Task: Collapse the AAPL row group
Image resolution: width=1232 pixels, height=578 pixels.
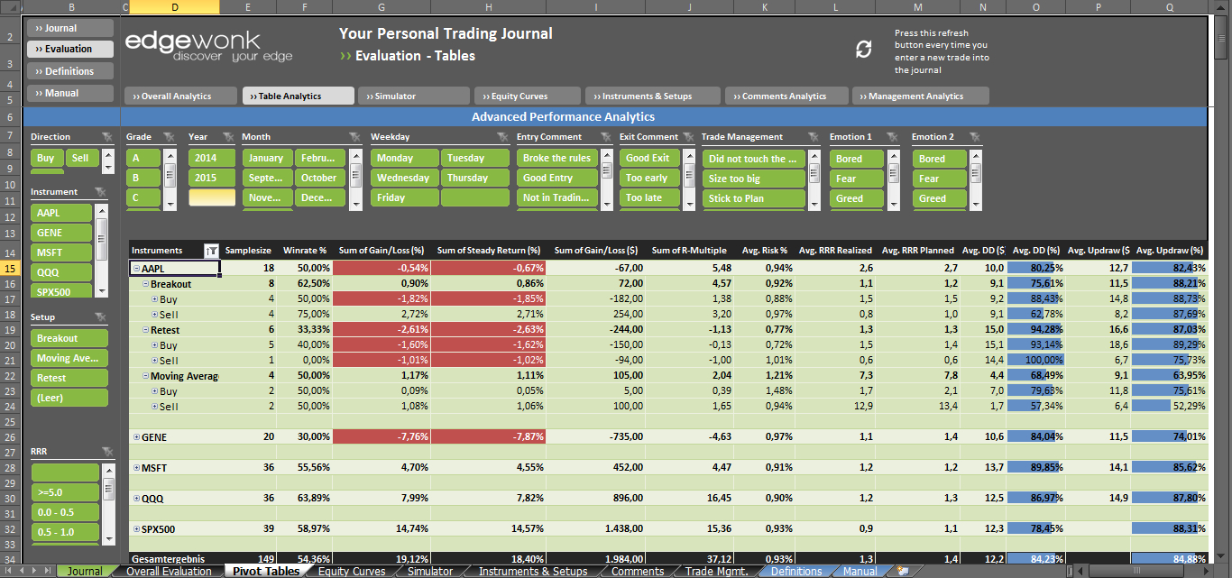Action: click(x=136, y=269)
